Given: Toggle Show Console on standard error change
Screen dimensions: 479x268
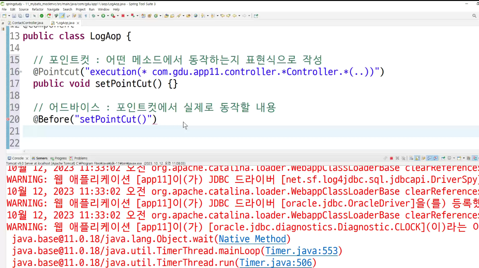Looking at the screenshot, I should click(436, 158).
